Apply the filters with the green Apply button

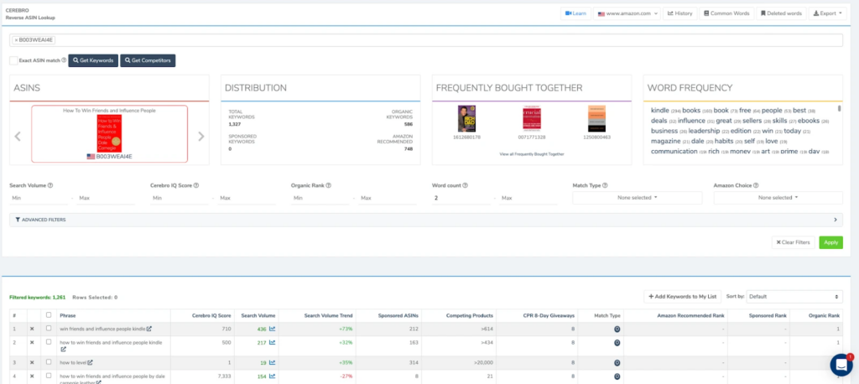tap(830, 242)
